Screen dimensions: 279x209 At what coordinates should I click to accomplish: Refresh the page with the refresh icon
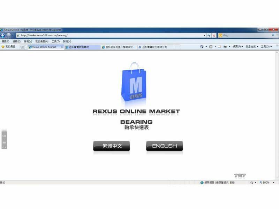(209, 36)
